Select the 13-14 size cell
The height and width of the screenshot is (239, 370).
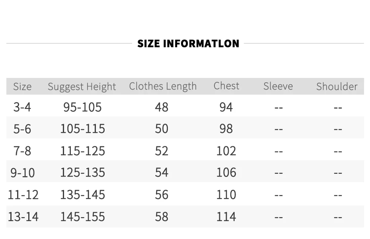click(23, 217)
